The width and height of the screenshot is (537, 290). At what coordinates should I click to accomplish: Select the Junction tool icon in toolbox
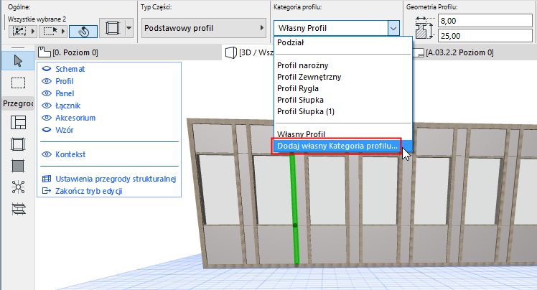tap(18, 187)
